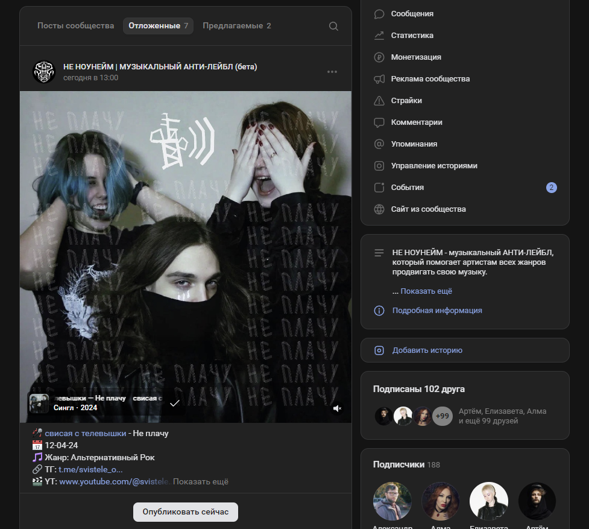Click the Не плачу single audio thumbnail

click(39, 404)
